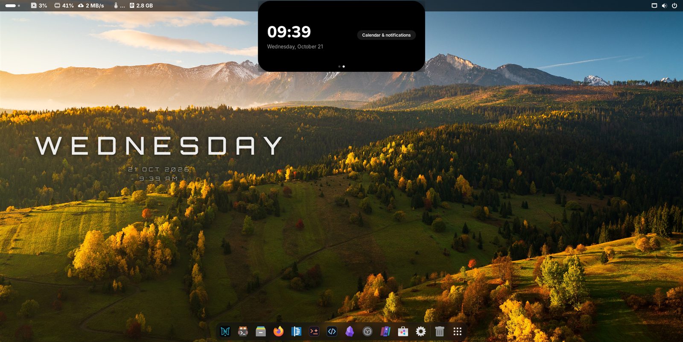Click the 09:39 clock in the island

click(289, 32)
